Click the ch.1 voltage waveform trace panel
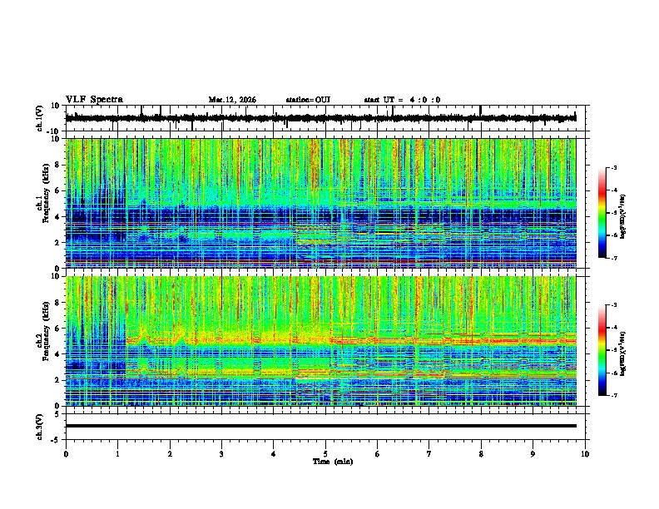The height and width of the screenshot is (509, 659). pyautogui.click(x=327, y=118)
